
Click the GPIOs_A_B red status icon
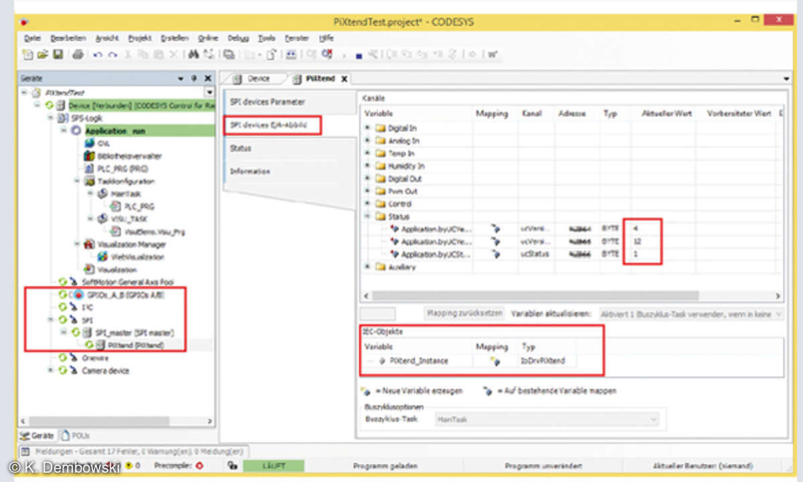(x=78, y=295)
